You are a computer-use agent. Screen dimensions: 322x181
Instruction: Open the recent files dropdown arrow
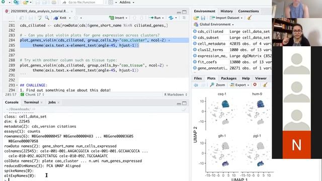(31, 3)
